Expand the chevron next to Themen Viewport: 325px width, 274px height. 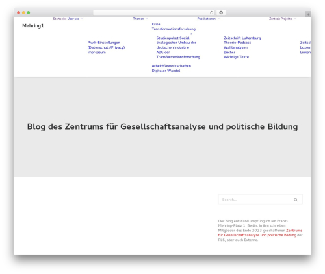[147, 19]
